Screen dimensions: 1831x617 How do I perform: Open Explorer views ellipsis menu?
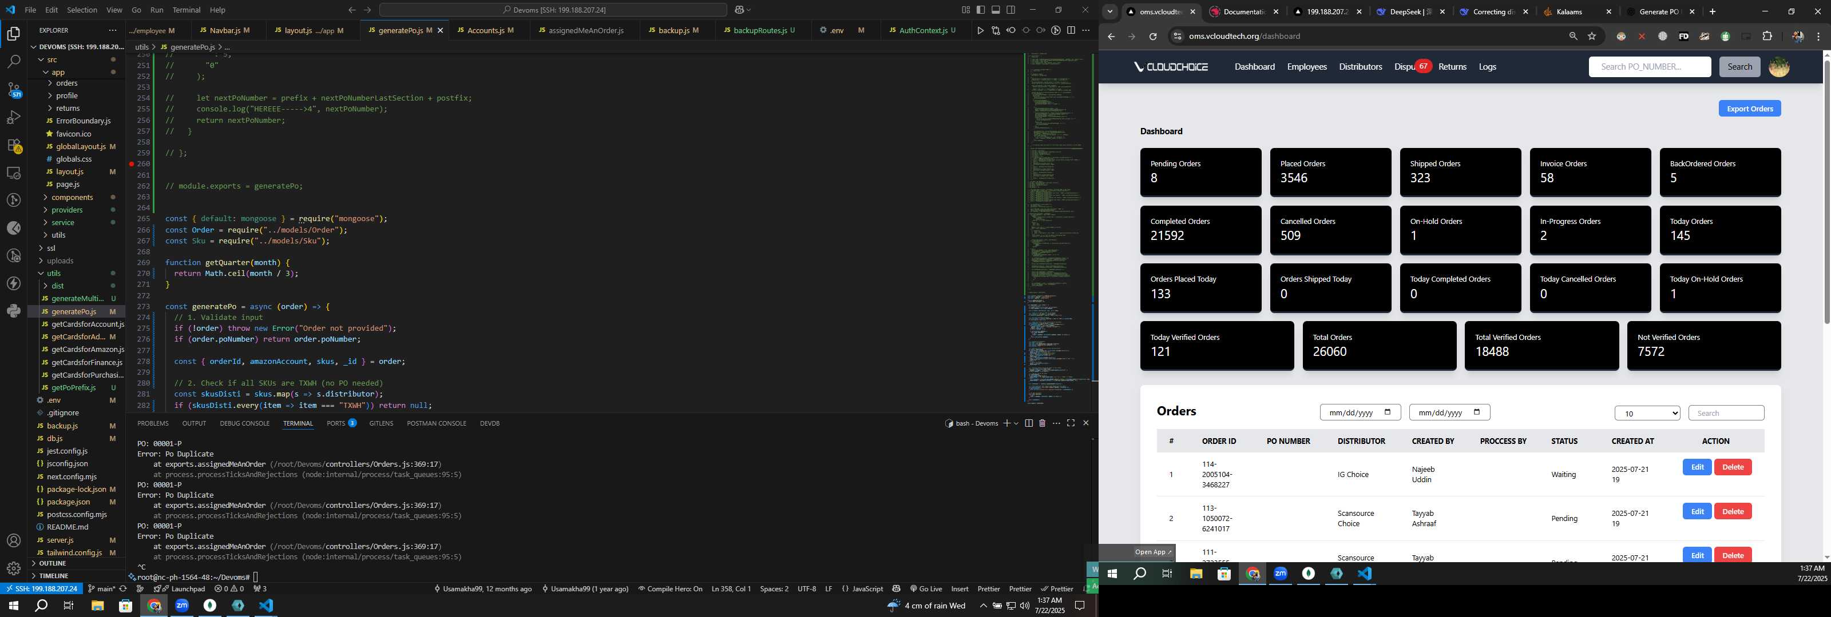coord(112,30)
